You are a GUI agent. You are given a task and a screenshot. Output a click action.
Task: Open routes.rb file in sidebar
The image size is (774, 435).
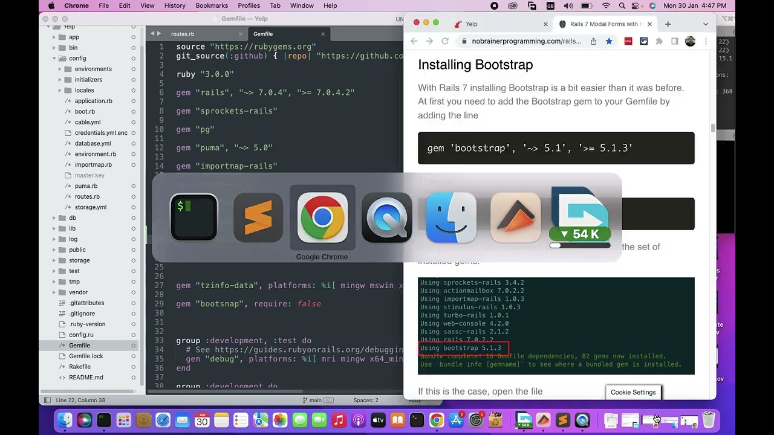[x=87, y=196]
